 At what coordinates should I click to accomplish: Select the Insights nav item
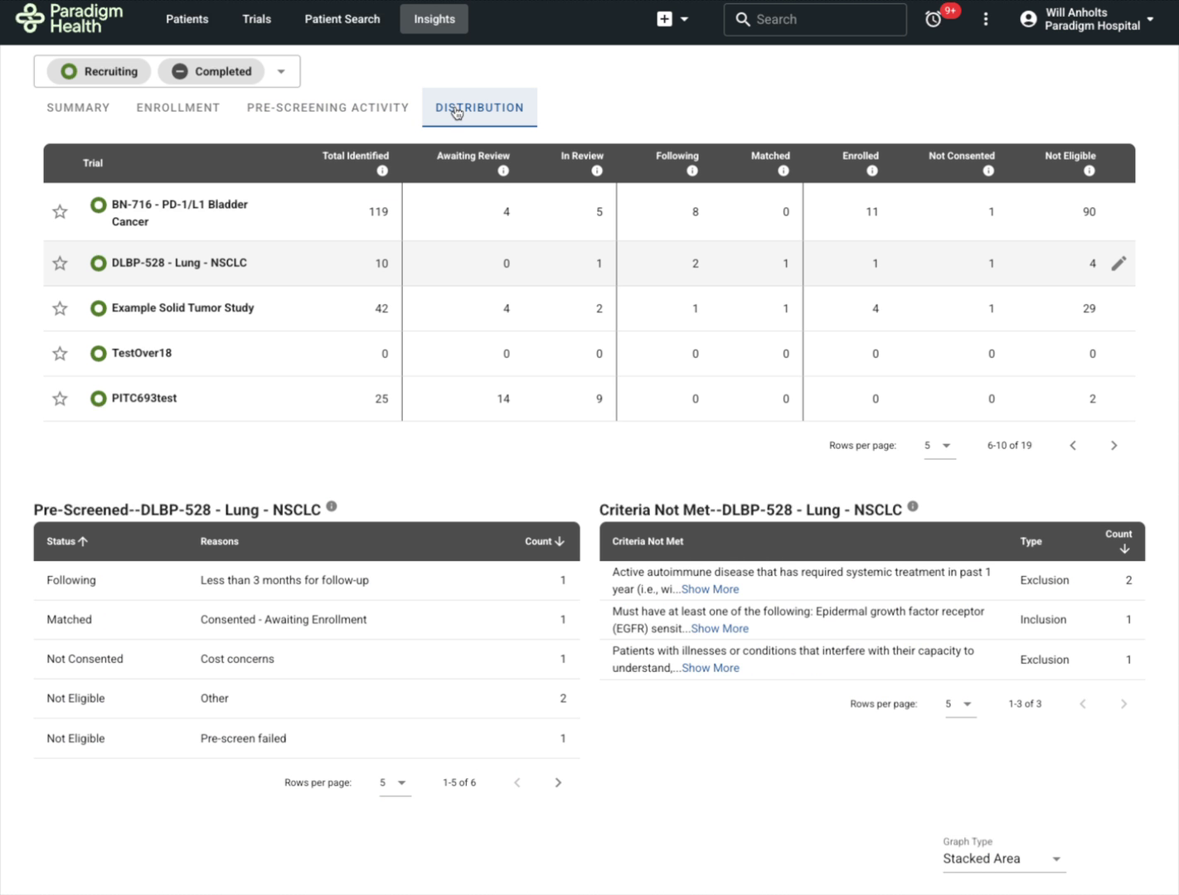click(434, 19)
